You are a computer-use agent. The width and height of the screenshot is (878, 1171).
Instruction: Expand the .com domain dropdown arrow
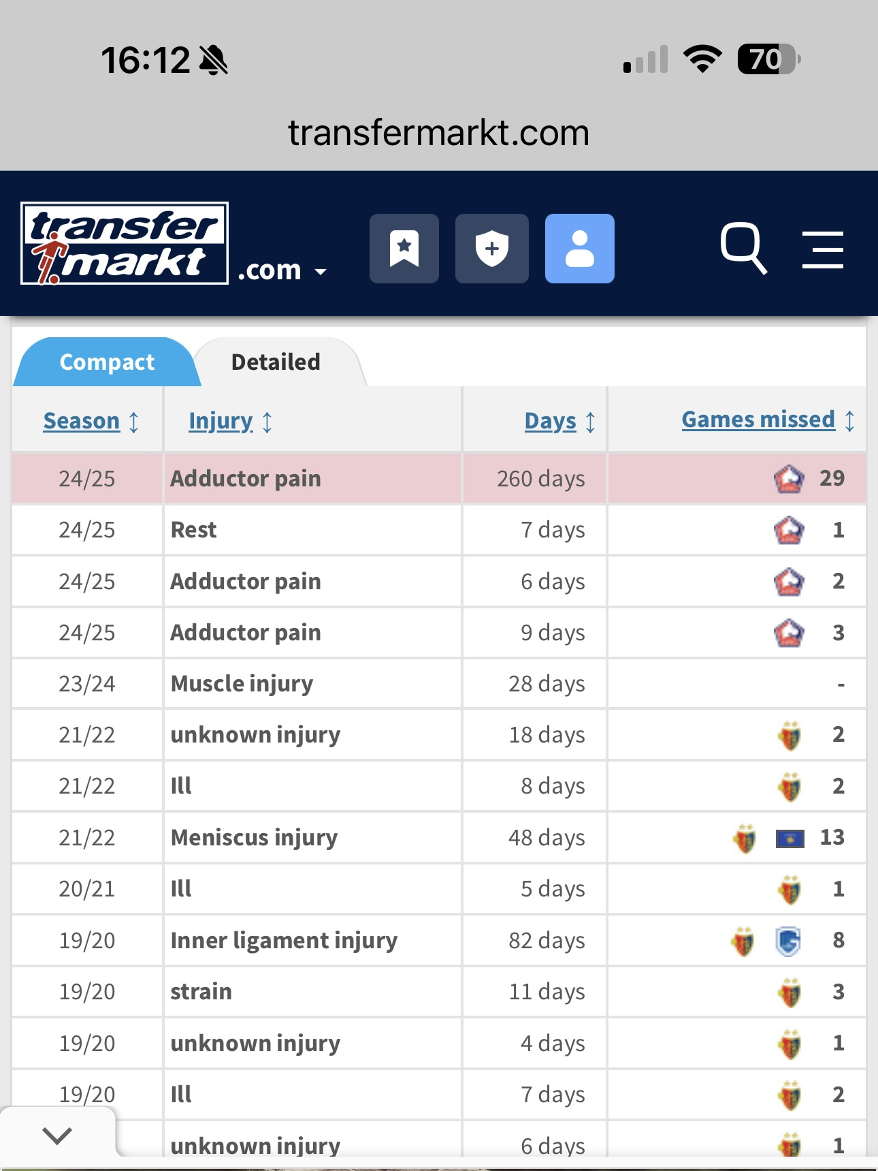tap(321, 272)
